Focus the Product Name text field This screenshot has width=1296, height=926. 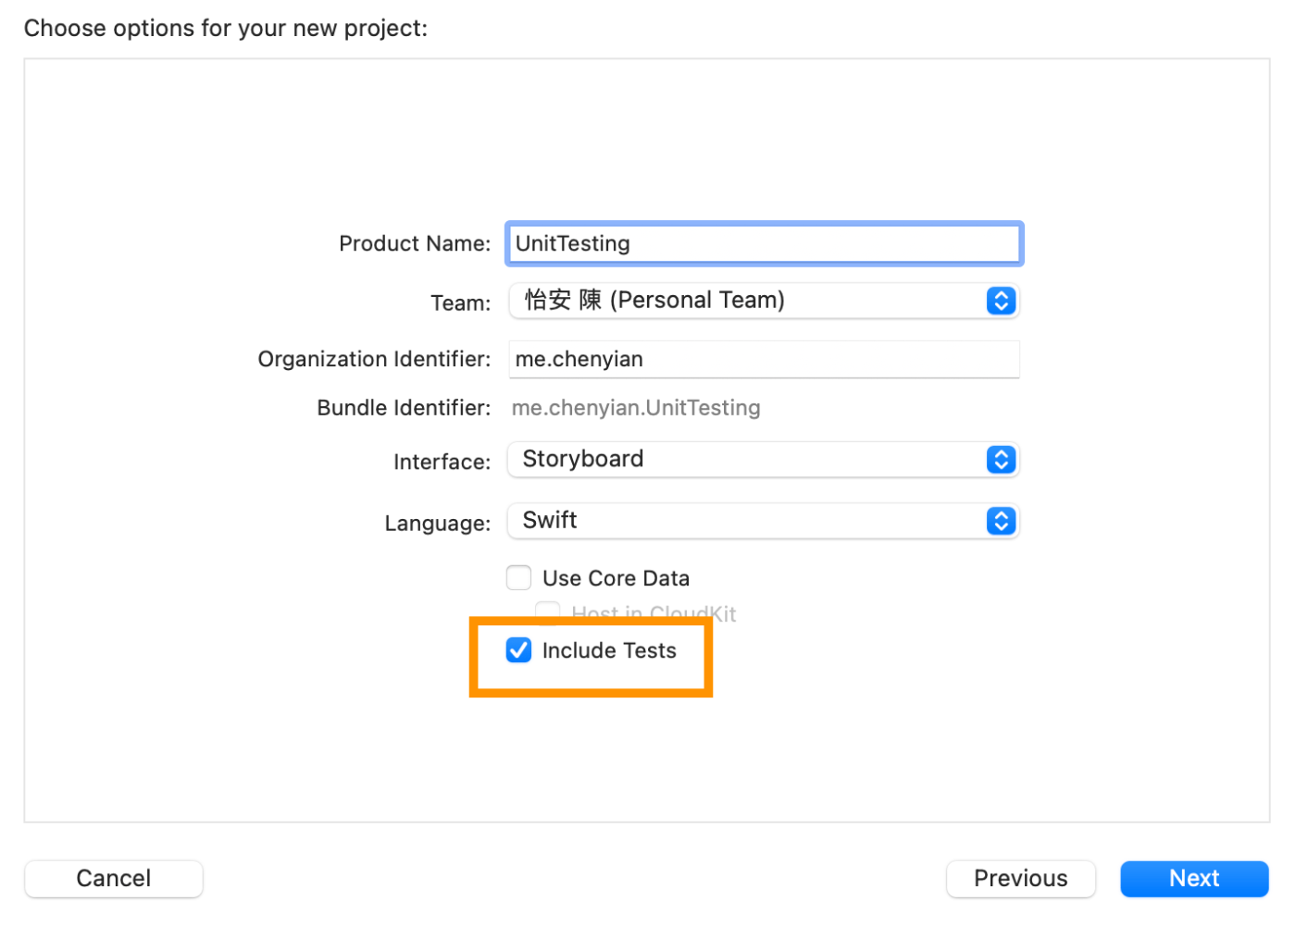click(x=764, y=243)
